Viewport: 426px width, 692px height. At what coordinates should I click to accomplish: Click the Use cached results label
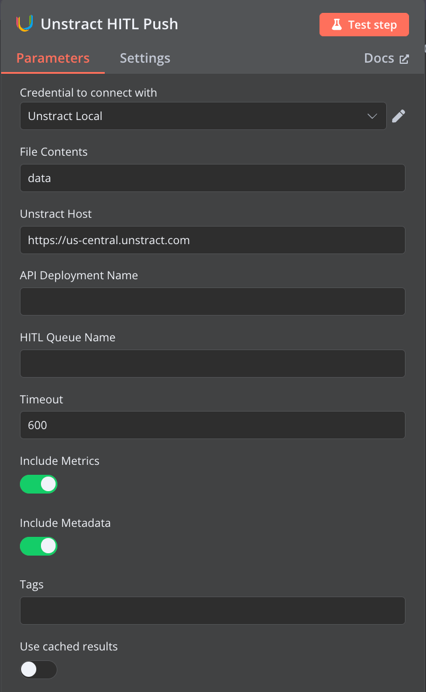tap(69, 646)
